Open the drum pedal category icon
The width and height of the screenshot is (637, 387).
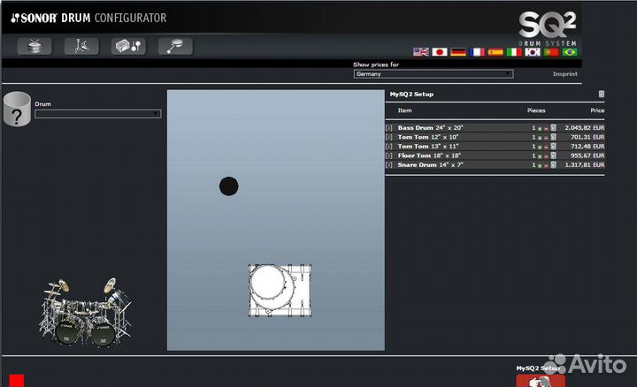tap(175, 47)
